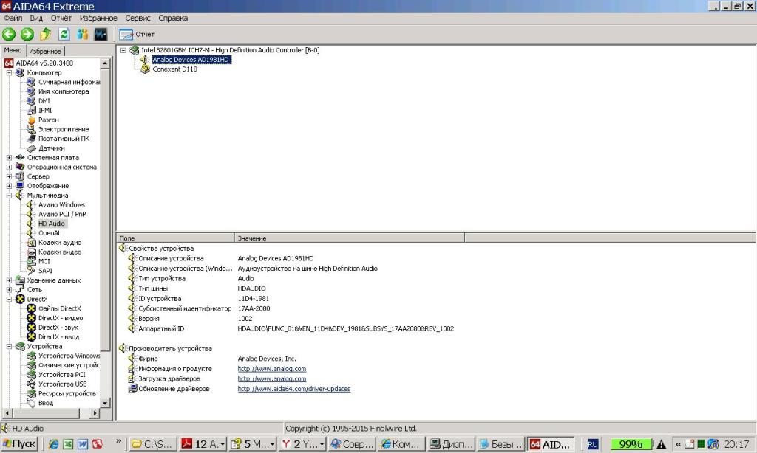This screenshot has height=453, width=757.
Task: Click the Пуск start button
Action: (19, 444)
